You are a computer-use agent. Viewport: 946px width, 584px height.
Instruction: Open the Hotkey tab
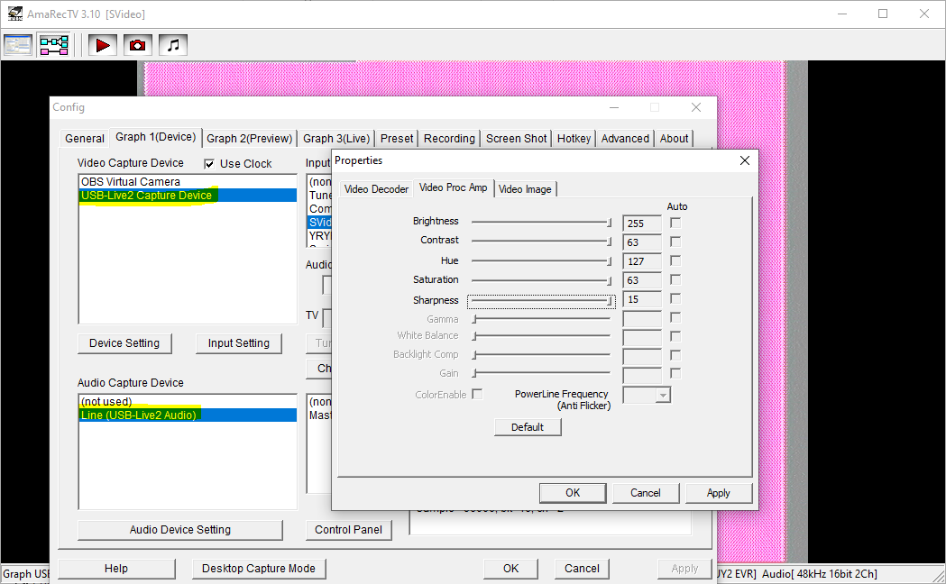pyautogui.click(x=574, y=139)
